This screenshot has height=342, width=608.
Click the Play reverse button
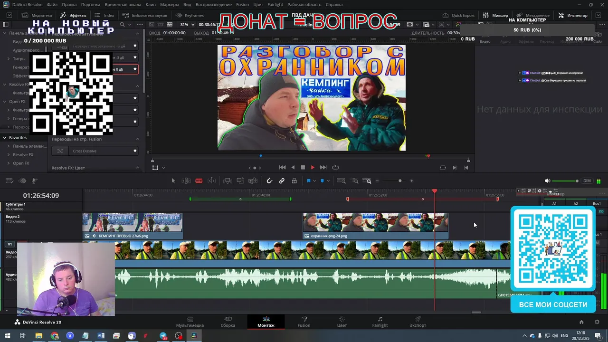293,167
